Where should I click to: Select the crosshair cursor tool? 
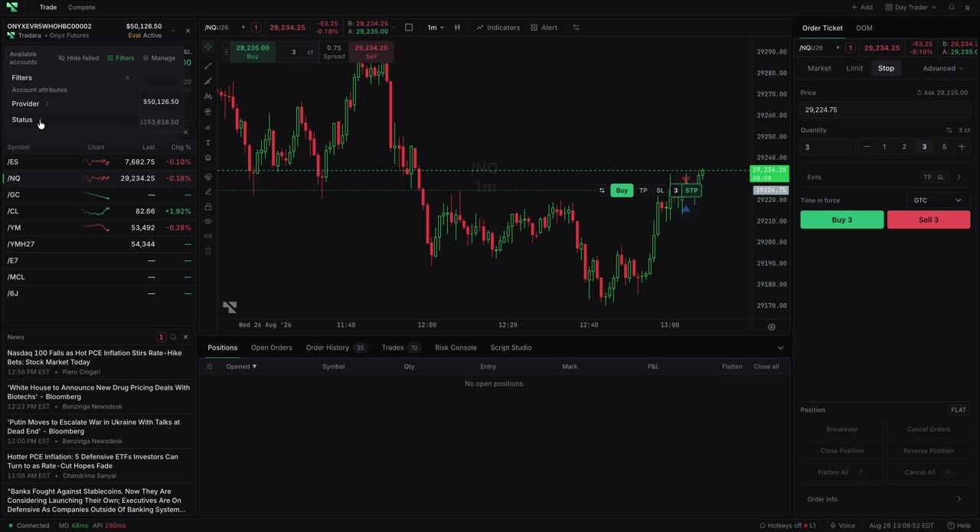coord(208,47)
